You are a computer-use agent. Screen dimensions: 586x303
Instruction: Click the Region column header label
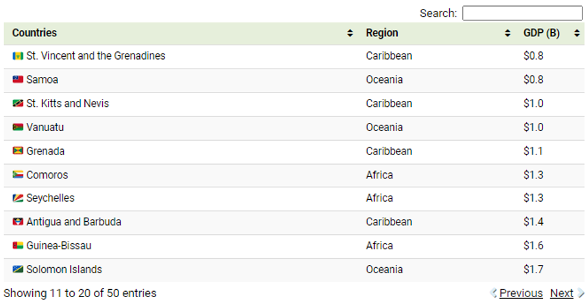click(x=382, y=33)
